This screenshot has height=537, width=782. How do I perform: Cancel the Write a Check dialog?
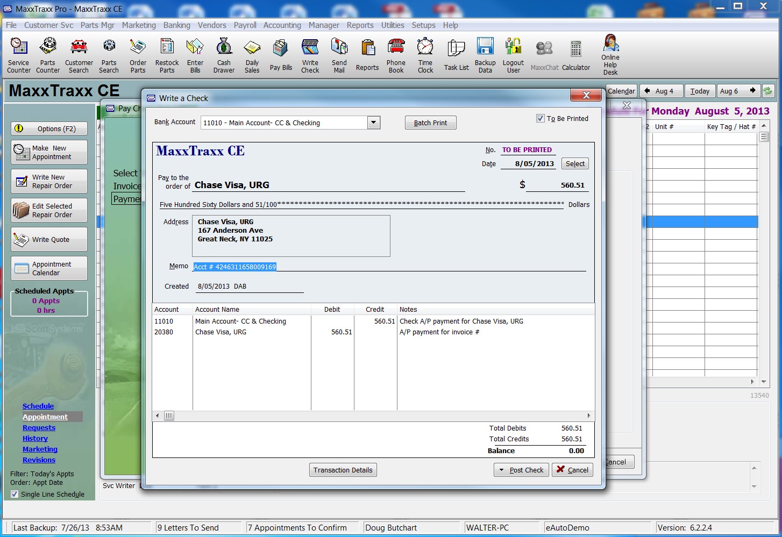click(x=573, y=470)
